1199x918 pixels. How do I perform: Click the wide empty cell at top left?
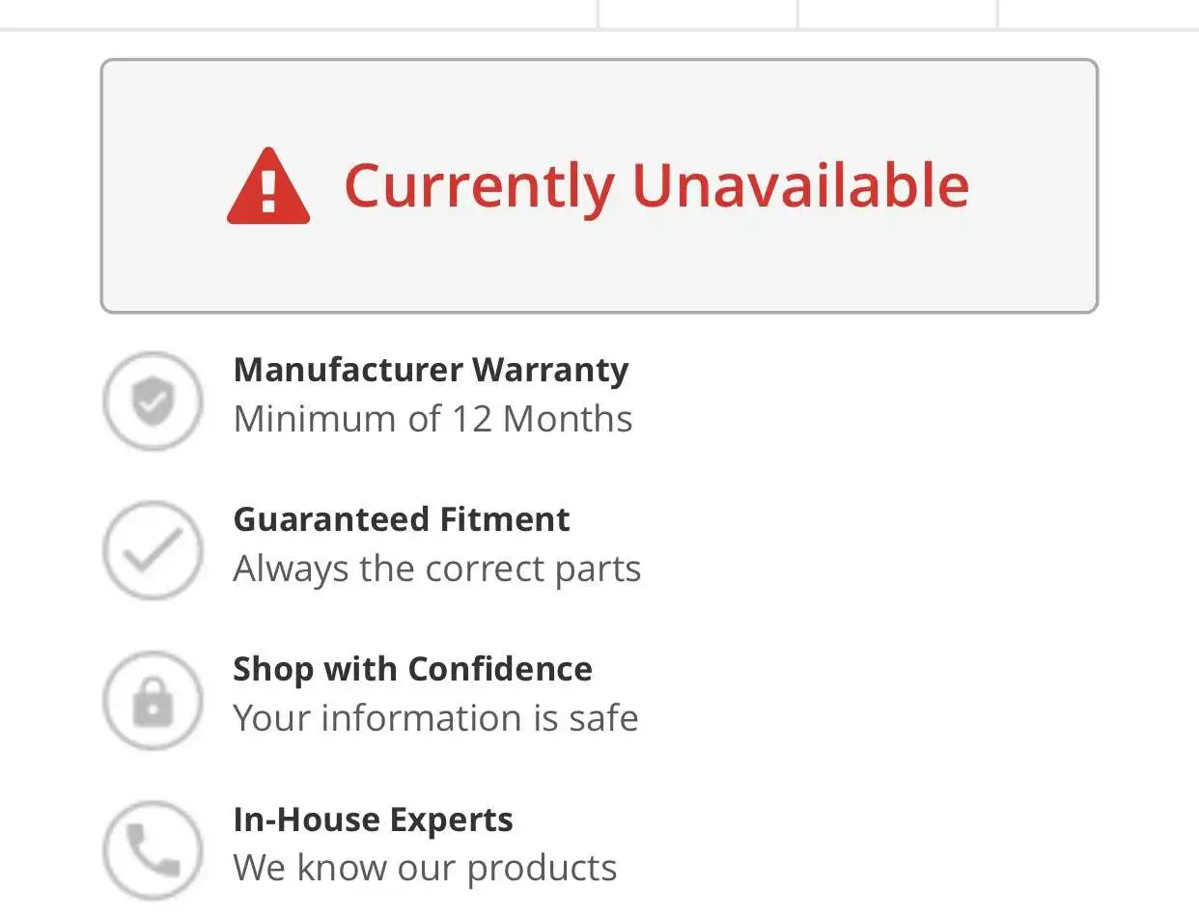(x=299, y=13)
